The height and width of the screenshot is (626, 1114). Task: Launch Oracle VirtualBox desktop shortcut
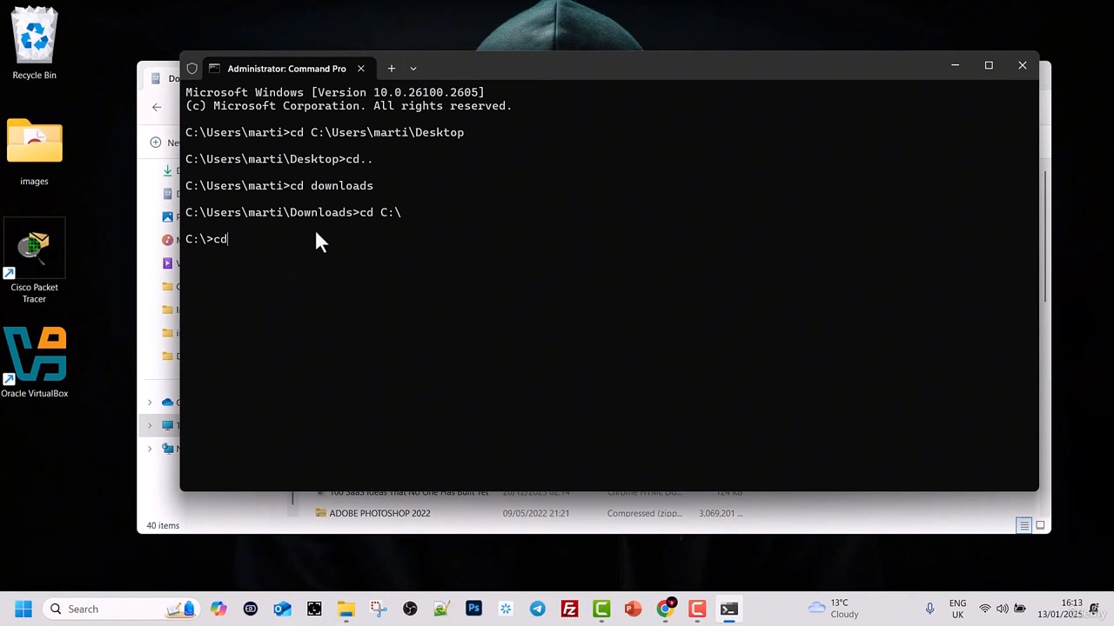(34, 362)
